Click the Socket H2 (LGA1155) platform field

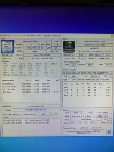coord(42,55)
